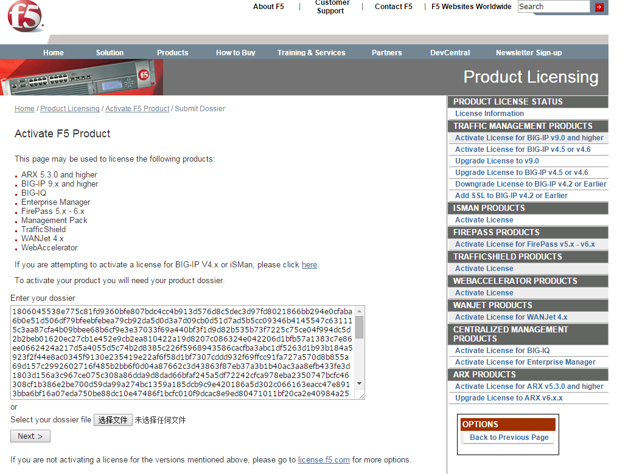The height and width of the screenshot is (474, 631).
Task: Open the DevCentral navigation menu
Action: pos(450,53)
